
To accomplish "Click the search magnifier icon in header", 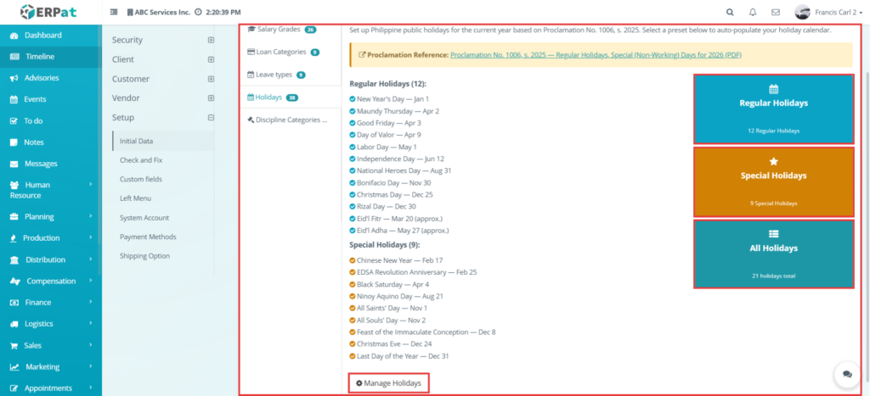I will click(x=730, y=12).
